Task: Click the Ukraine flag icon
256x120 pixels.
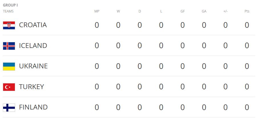Action: click(x=9, y=66)
